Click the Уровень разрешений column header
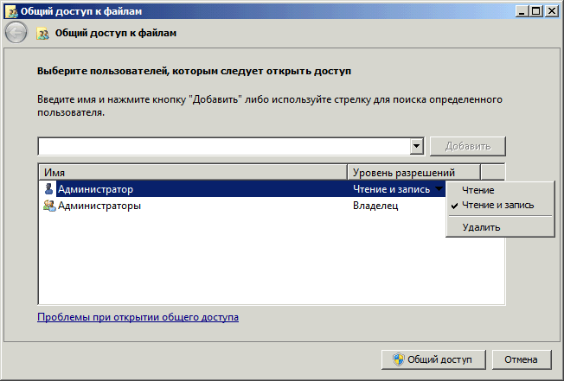Image resolution: width=564 pixels, height=381 pixels. pos(413,173)
